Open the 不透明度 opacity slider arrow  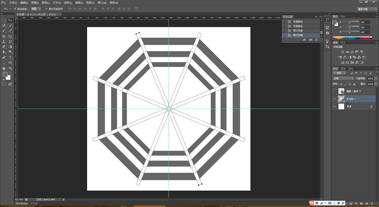point(376,78)
